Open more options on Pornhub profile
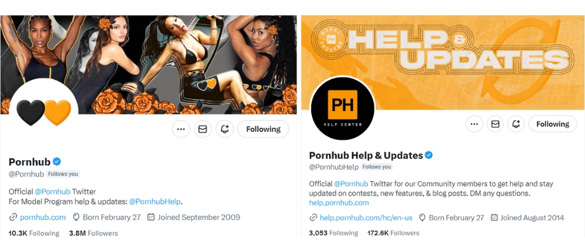This screenshot has width=585, height=252. pos(181,129)
